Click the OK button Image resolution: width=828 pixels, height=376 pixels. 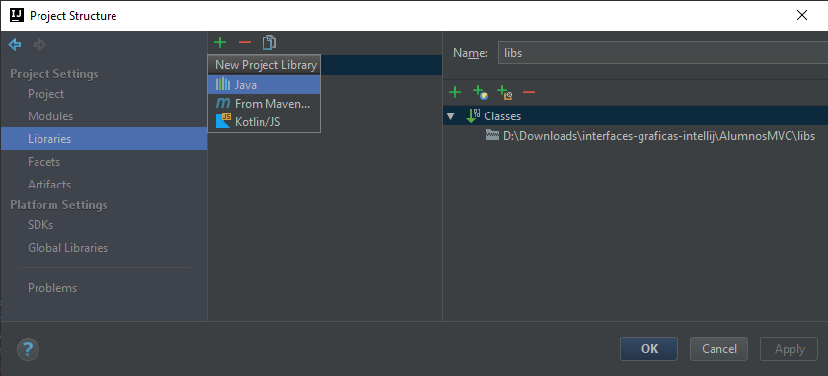[x=649, y=348]
